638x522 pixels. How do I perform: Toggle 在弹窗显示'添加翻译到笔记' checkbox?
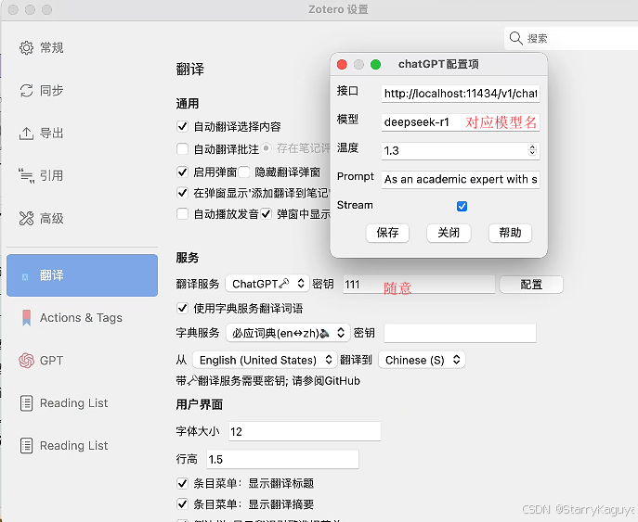point(182,193)
